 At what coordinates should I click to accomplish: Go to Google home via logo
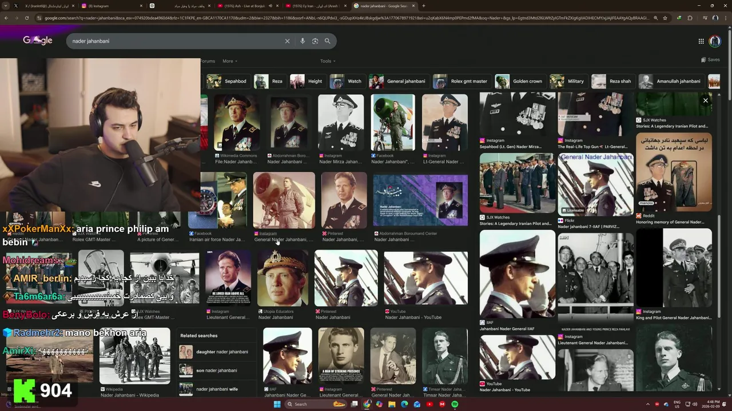(x=38, y=41)
